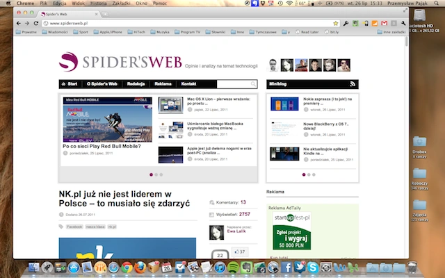
Task: Open the Red Bull Mobile article thumbnail
Action: point(107,120)
